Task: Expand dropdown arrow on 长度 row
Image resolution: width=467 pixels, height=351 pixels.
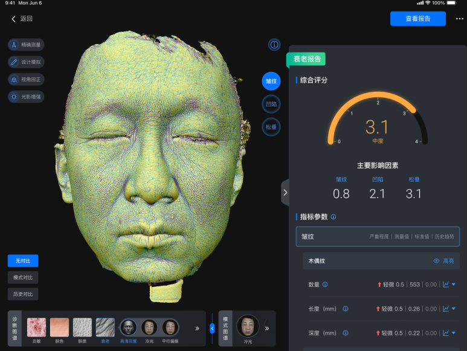Action: (454, 309)
